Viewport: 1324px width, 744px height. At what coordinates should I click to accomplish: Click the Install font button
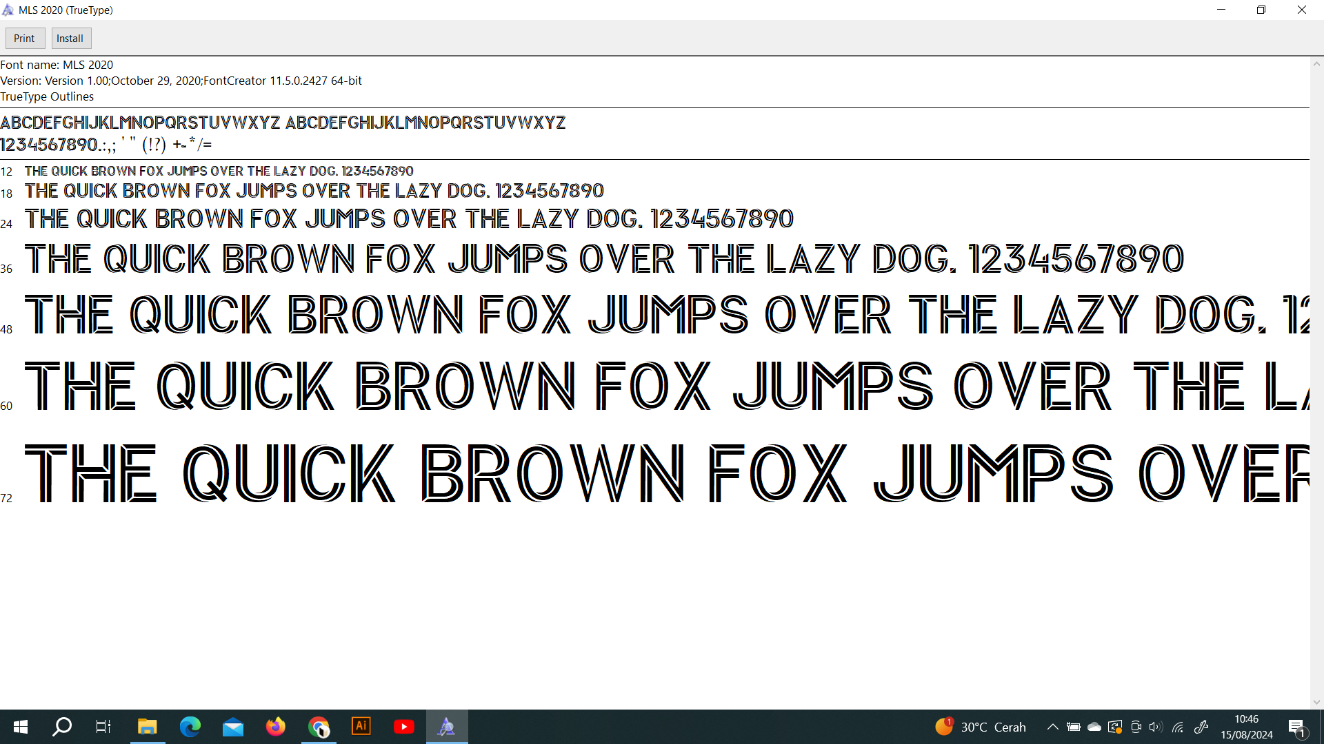coord(70,39)
